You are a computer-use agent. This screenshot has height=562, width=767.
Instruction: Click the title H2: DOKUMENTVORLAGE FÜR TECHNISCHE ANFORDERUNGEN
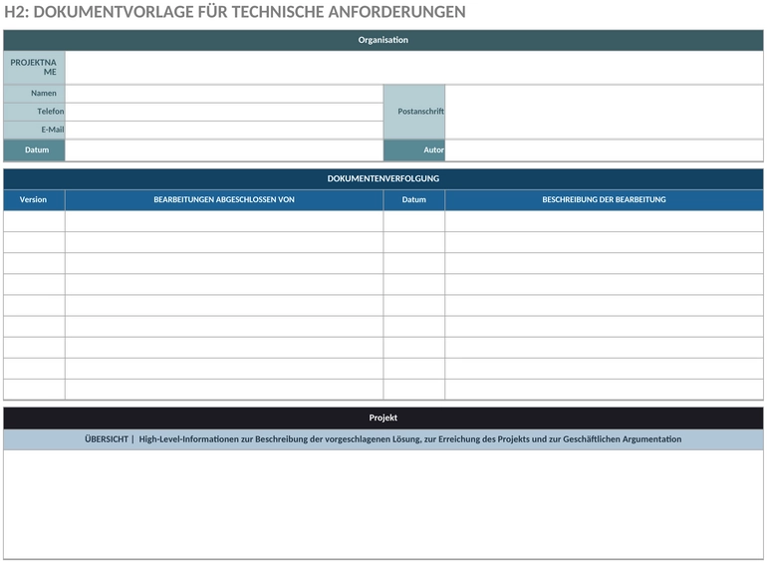pos(235,11)
